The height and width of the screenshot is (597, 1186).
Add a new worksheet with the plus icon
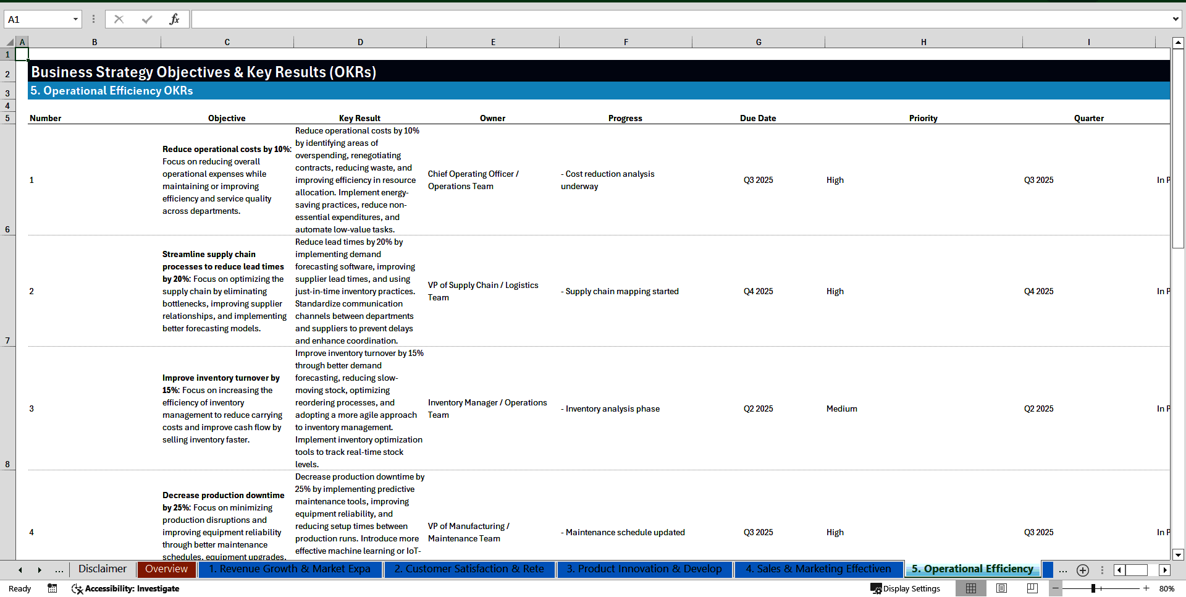(1082, 570)
